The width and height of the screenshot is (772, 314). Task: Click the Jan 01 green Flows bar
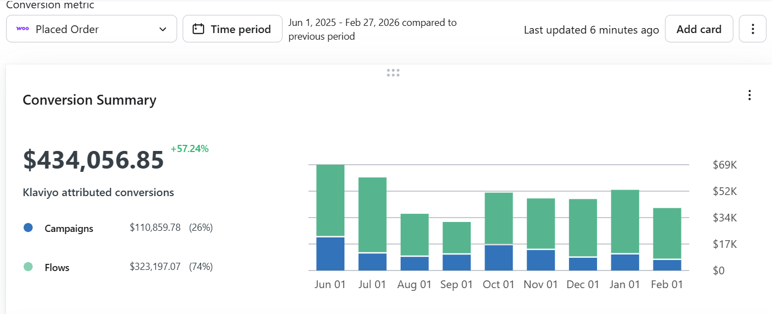pyautogui.click(x=625, y=221)
